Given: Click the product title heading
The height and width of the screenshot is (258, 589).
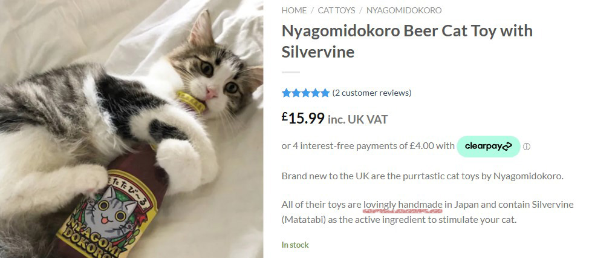Looking at the screenshot, I should pyautogui.click(x=407, y=41).
